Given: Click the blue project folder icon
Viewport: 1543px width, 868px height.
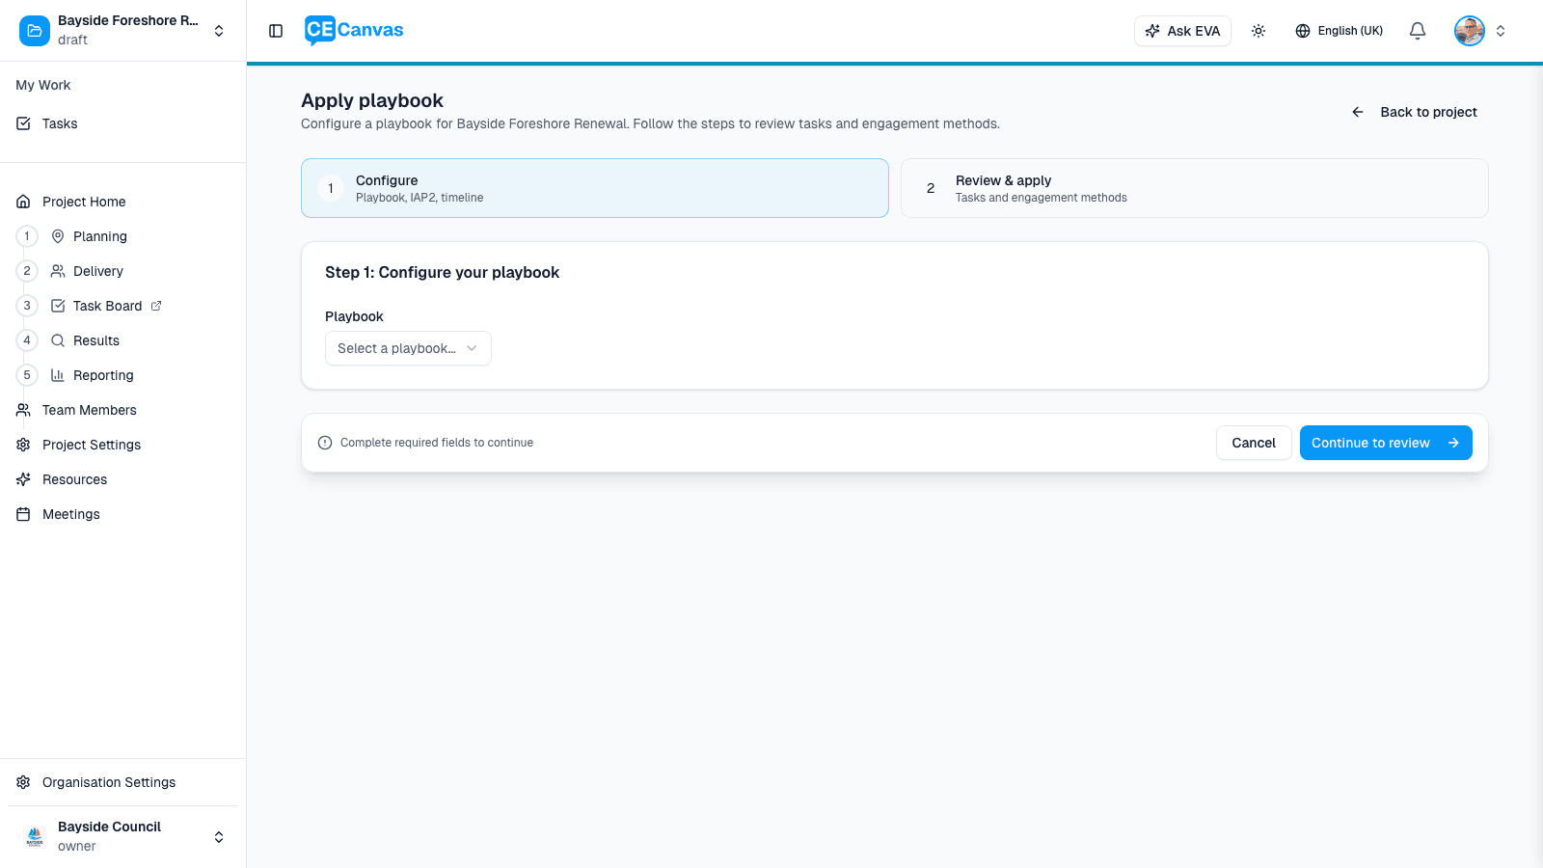Looking at the screenshot, I should coord(35,31).
